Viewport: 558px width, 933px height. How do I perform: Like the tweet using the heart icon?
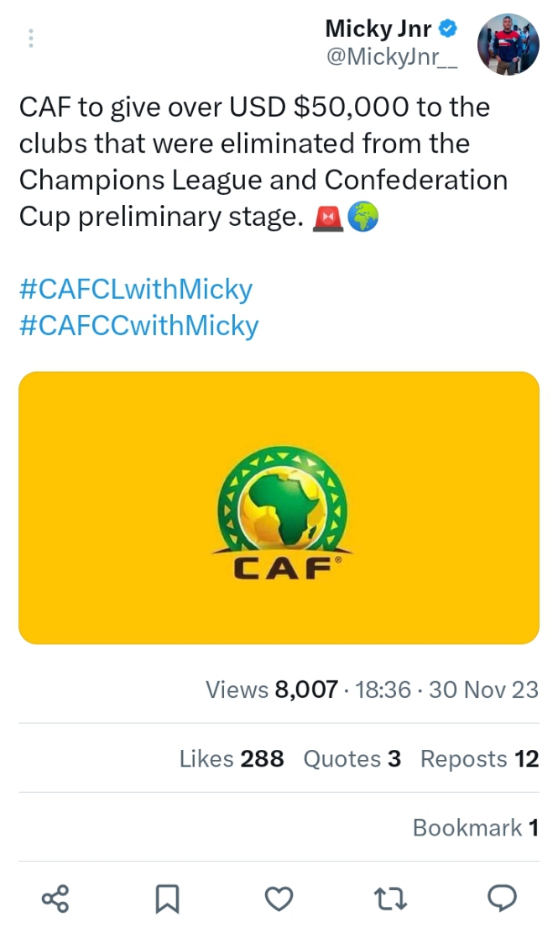point(279,899)
